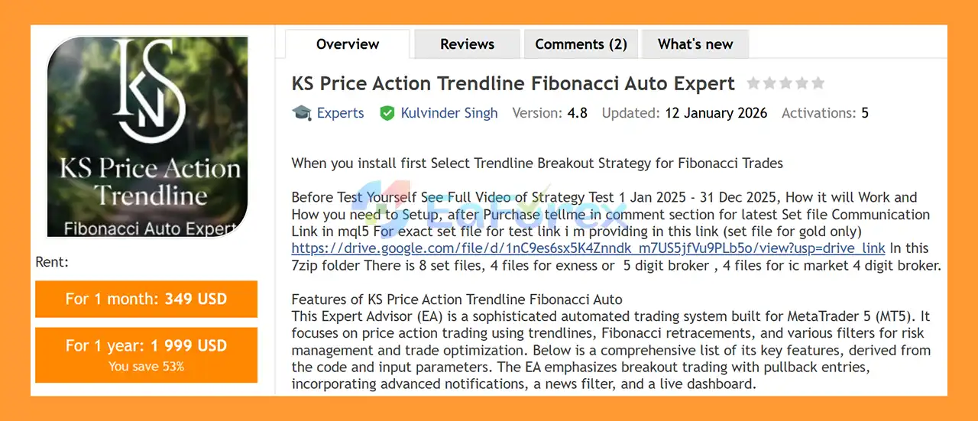Rate five stars using the last star
Image resolution: width=978 pixels, height=421 pixels.
coord(818,83)
